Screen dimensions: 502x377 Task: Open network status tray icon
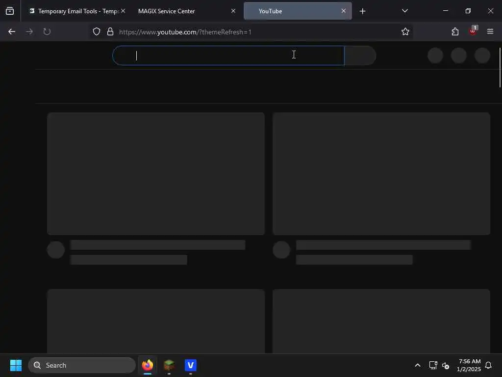coord(433,365)
